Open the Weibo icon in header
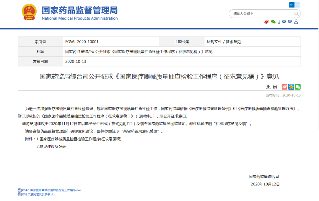Viewport: 319px width, 201px height. (x=266, y=22)
